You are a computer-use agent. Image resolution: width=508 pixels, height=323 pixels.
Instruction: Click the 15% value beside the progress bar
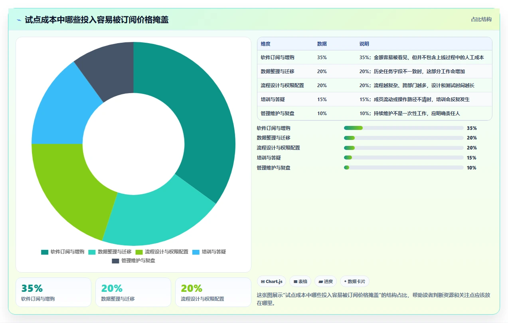[472, 158]
